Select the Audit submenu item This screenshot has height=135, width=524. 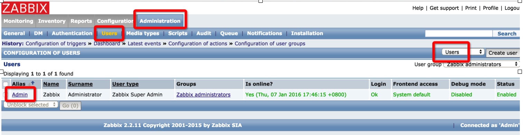coord(204,34)
